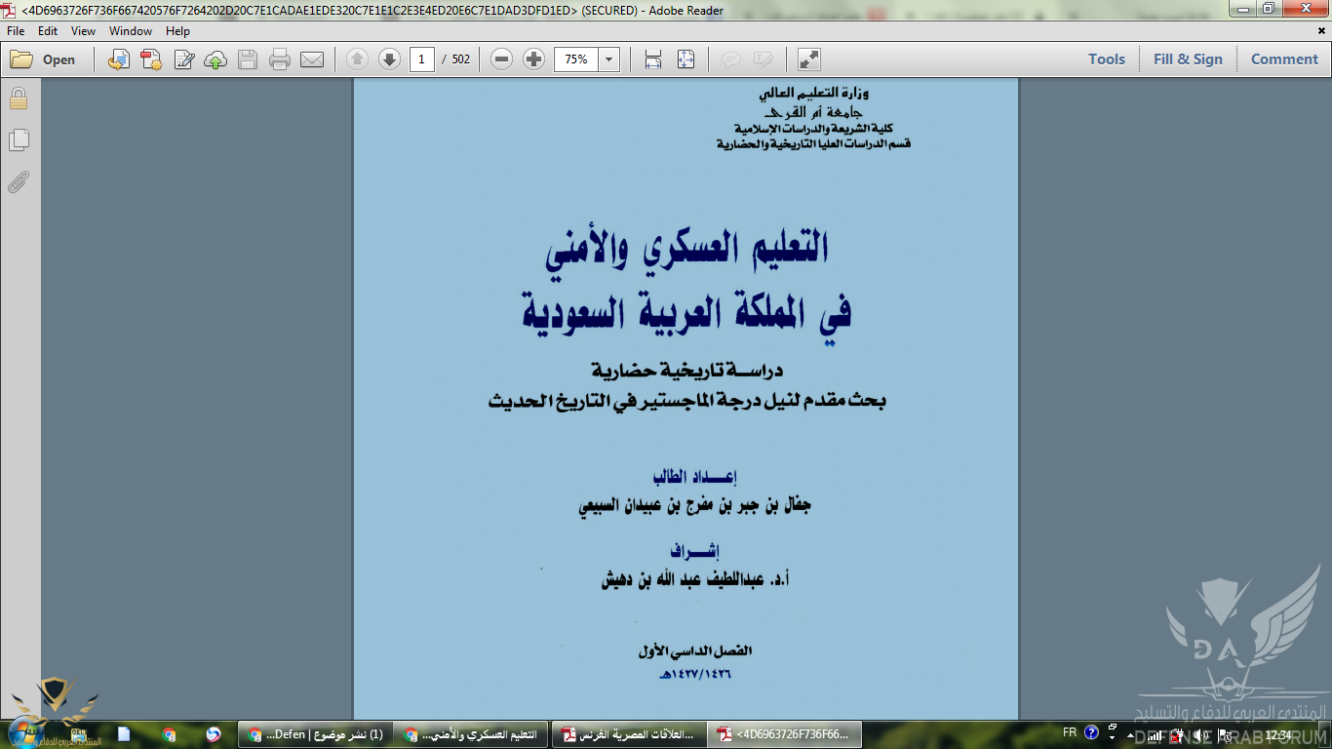
Task: Open the Comment pane
Action: tap(1284, 59)
